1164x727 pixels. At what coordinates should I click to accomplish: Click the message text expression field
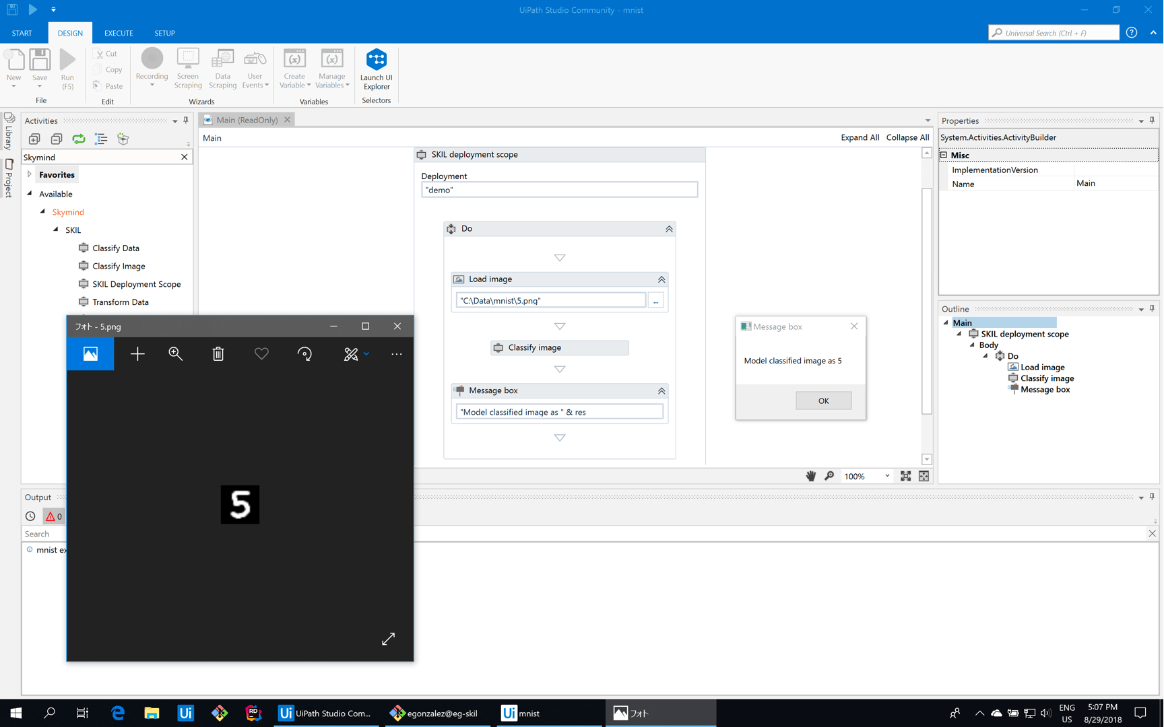pyautogui.click(x=560, y=412)
